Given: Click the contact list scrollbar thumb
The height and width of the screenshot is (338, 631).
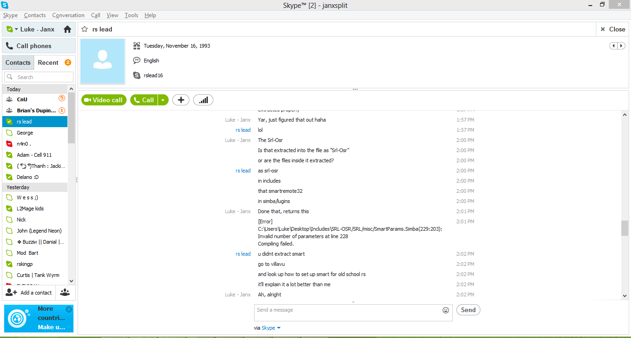Looking at the screenshot, I should pyautogui.click(x=71, y=118).
